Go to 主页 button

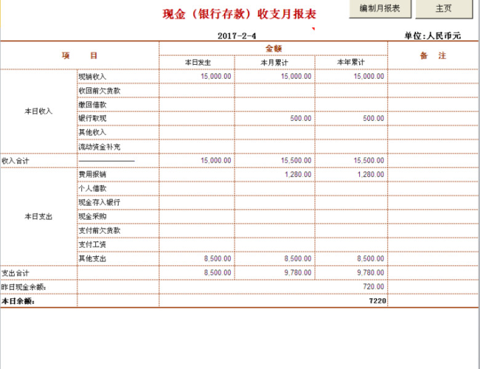[444, 9]
